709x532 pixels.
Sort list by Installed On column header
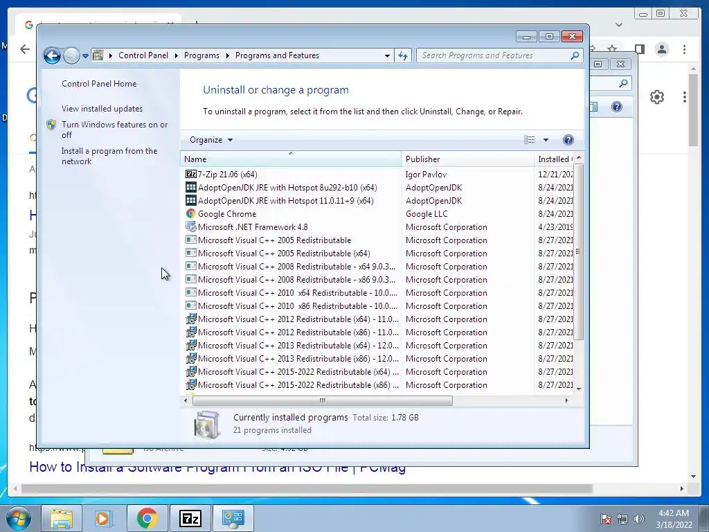[x=554, y=159]
